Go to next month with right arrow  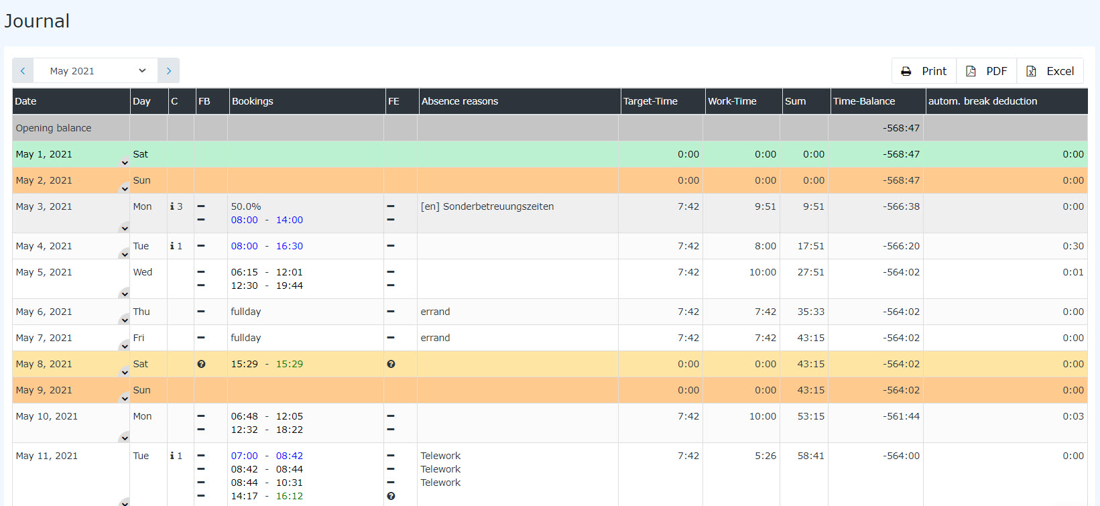click(x=168, y=70)
